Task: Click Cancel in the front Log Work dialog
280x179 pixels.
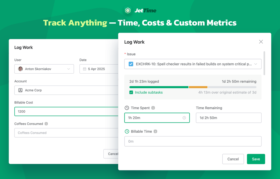Action: [233, 159]
